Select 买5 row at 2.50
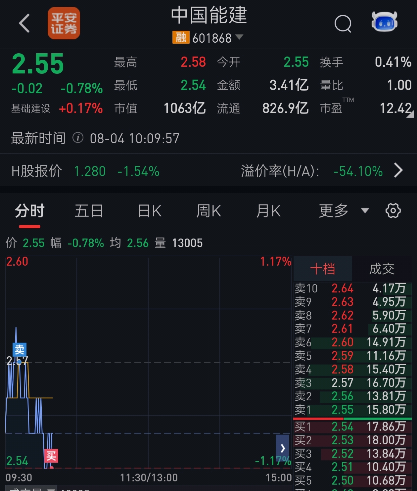Image resolution: width=417 pixels, height=491 pixels. [352, 480]
